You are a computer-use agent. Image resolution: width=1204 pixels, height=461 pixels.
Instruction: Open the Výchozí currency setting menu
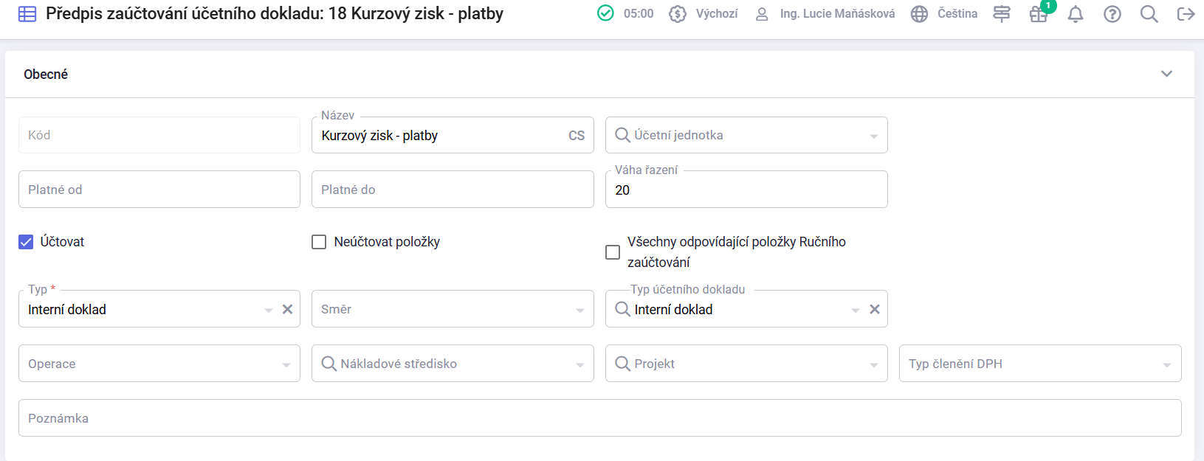(703, 14)
